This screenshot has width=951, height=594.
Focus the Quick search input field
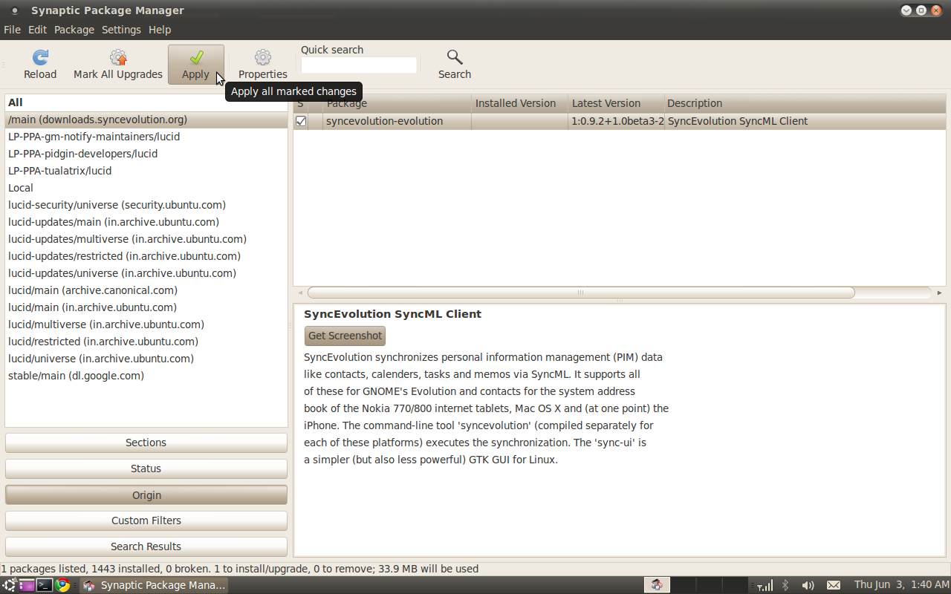coord(359,65)
